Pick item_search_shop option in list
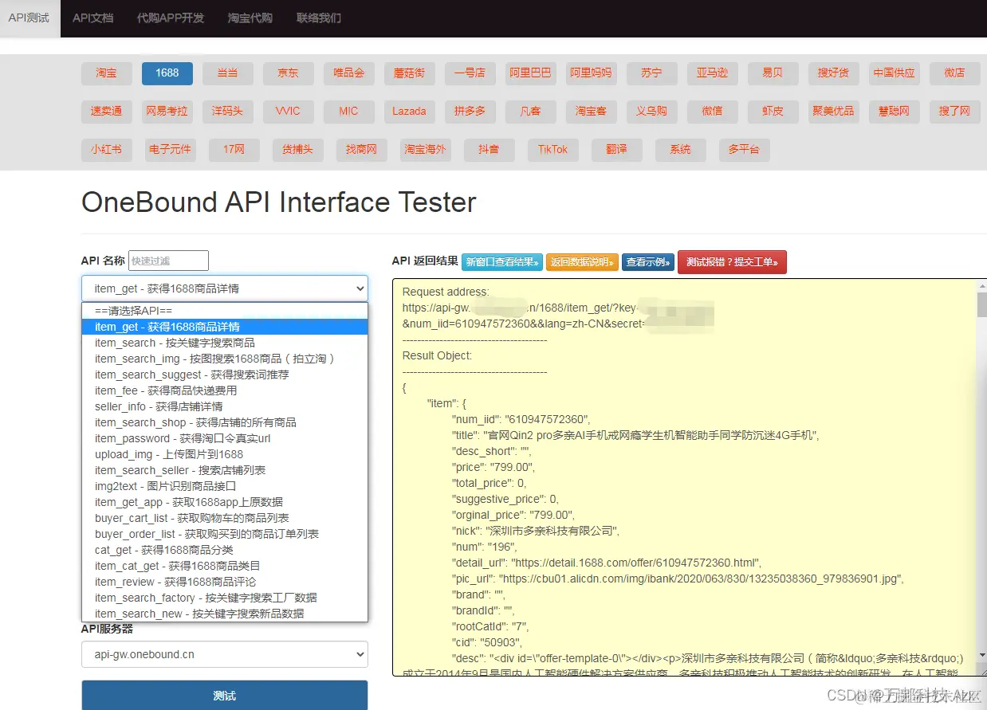 click(x=225, y=422)
